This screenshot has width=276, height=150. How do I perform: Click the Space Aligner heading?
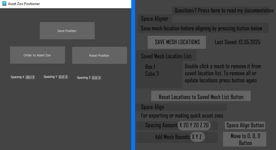155,19
